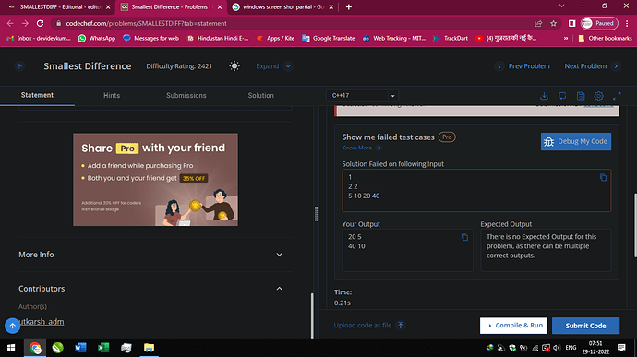Screen dimensions: 637x357
Task: Open the WhatsApp bookmark
Action: (97, 38)
